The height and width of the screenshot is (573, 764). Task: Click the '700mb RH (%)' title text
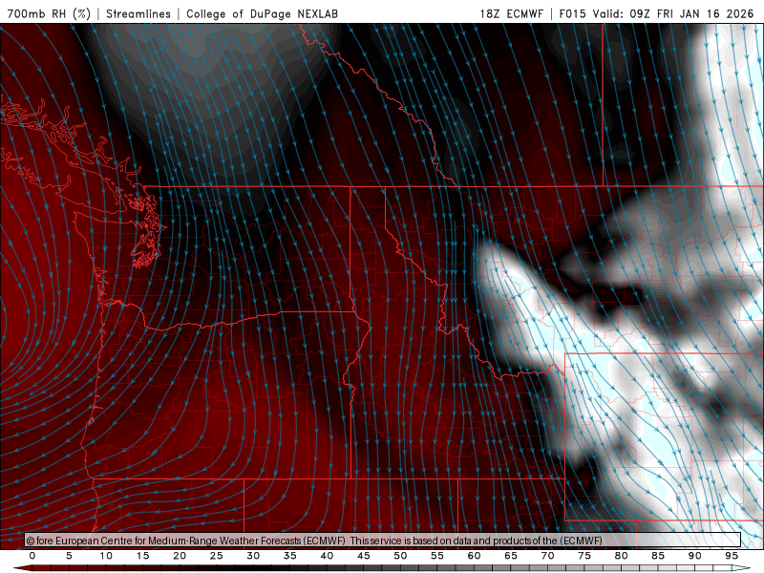[50, 13]
